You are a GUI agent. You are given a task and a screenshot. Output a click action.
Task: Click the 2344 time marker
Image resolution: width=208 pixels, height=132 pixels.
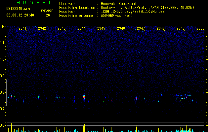tap(81, 28)
